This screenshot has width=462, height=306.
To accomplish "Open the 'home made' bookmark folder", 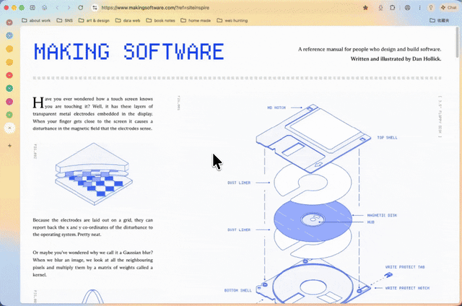I will click(x=196, y=20).
